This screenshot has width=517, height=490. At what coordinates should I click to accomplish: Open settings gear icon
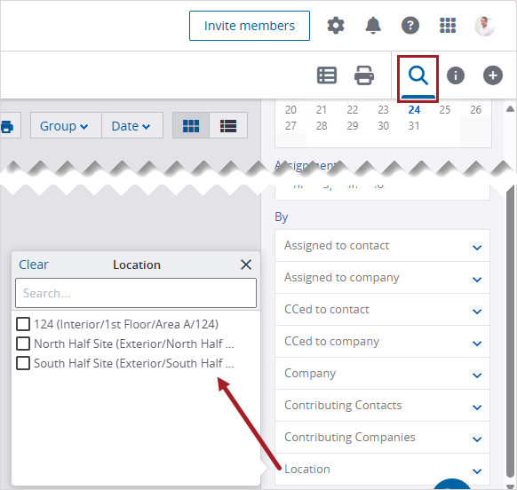(x=336, y=26)
